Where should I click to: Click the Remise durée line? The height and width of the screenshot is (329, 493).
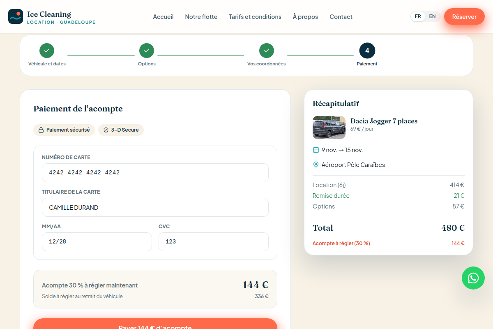tap(389, 196)
